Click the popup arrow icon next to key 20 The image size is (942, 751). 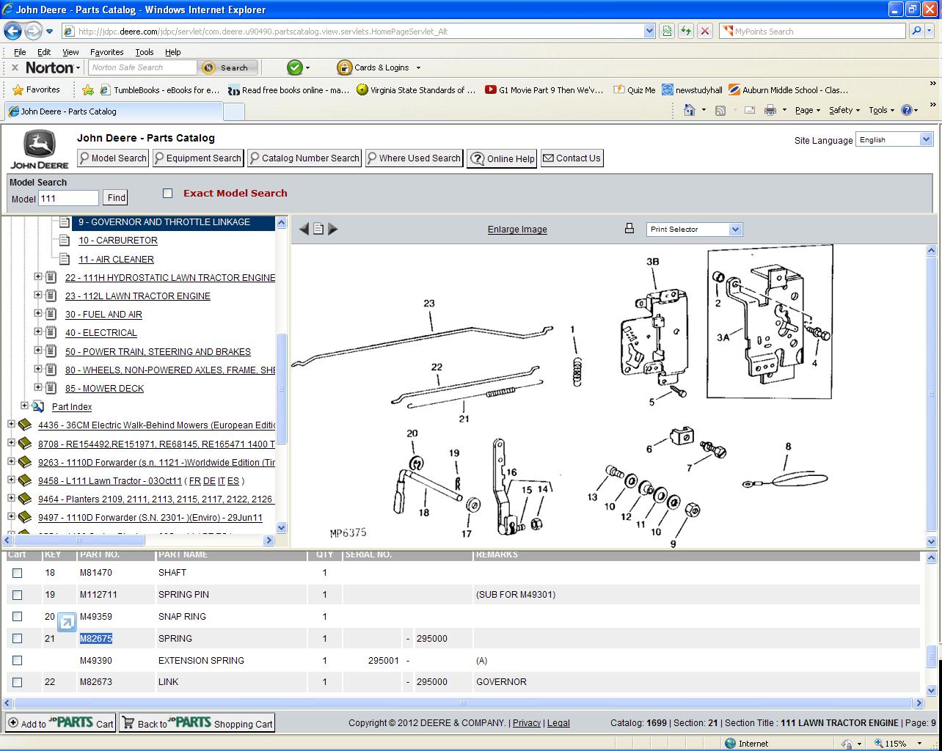point(66,623)
